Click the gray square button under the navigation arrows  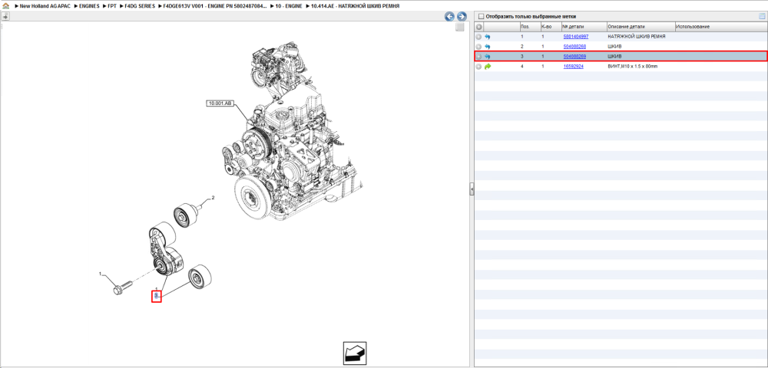(459, 28)
